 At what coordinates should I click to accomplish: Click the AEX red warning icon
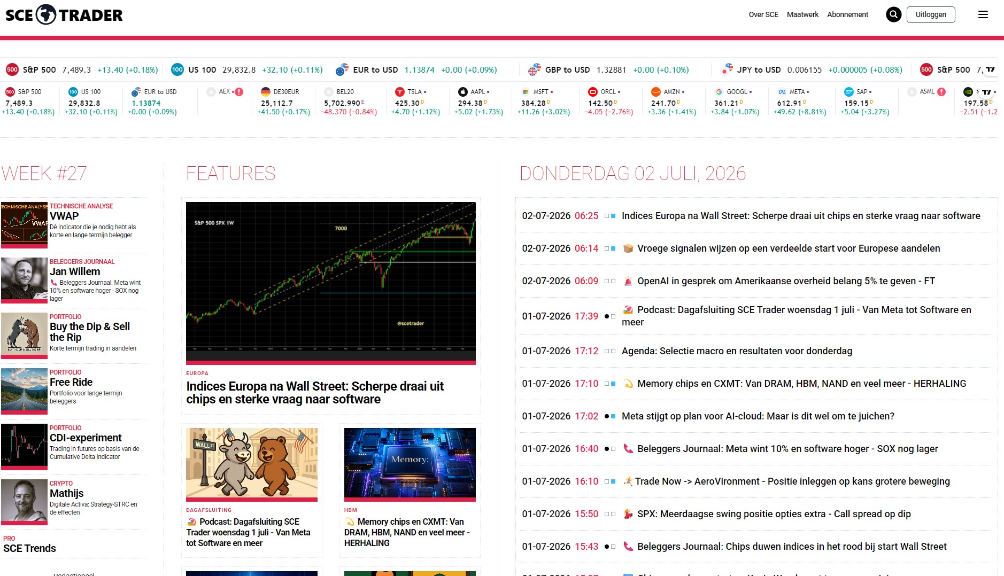coord(239,92)
